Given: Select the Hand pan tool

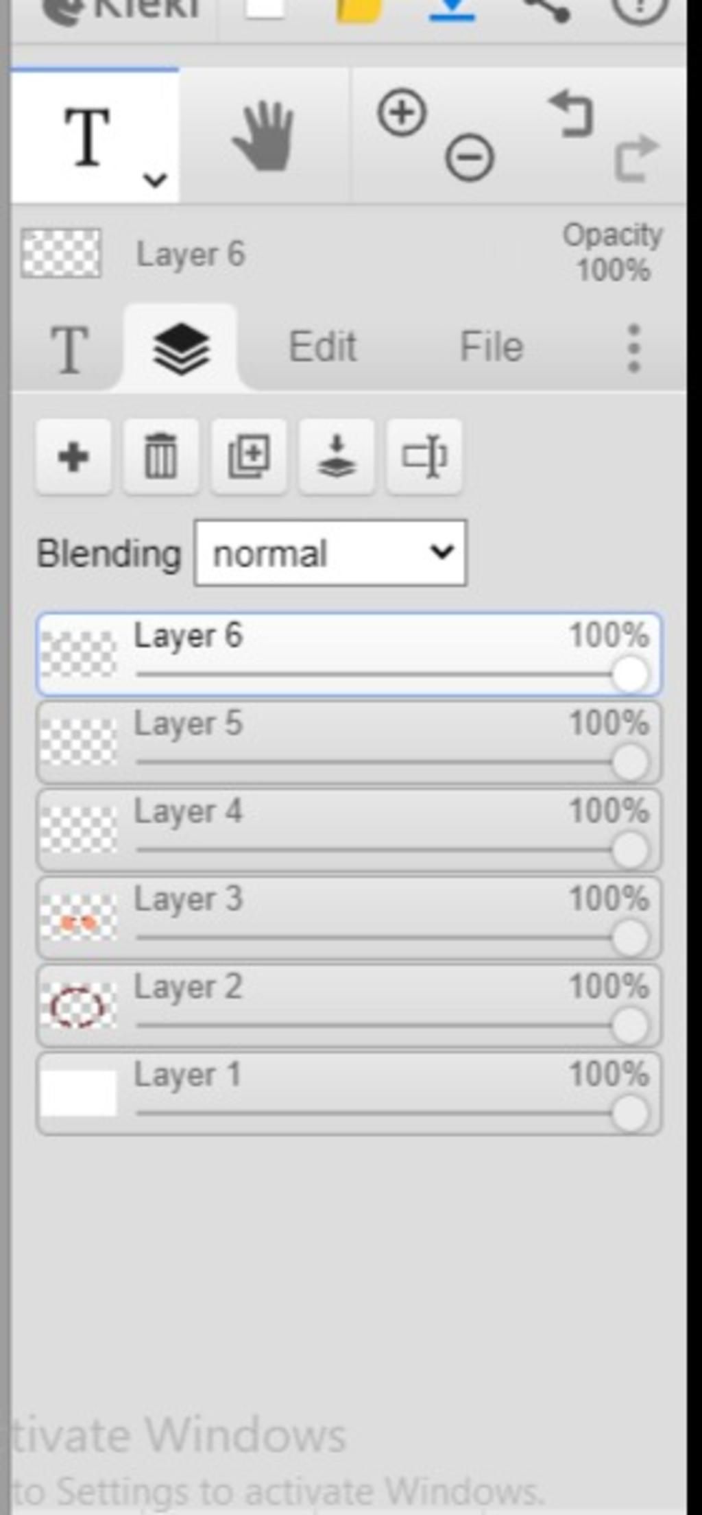Looking at the screenshot, I should click(264, 136).
